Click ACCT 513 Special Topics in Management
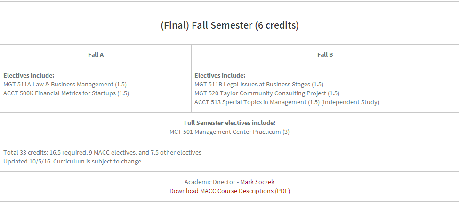Viewport: 459px width, 202px height. (257, 102)
